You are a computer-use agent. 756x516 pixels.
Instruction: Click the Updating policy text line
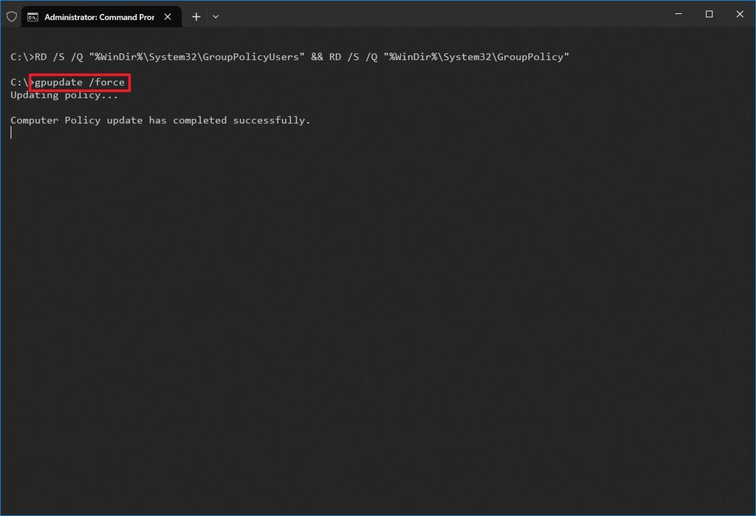click(x=63, y=94)
